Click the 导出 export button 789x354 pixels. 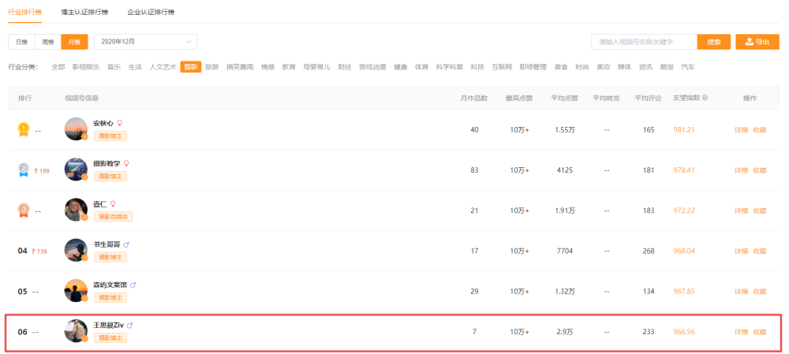click(757, 42)
